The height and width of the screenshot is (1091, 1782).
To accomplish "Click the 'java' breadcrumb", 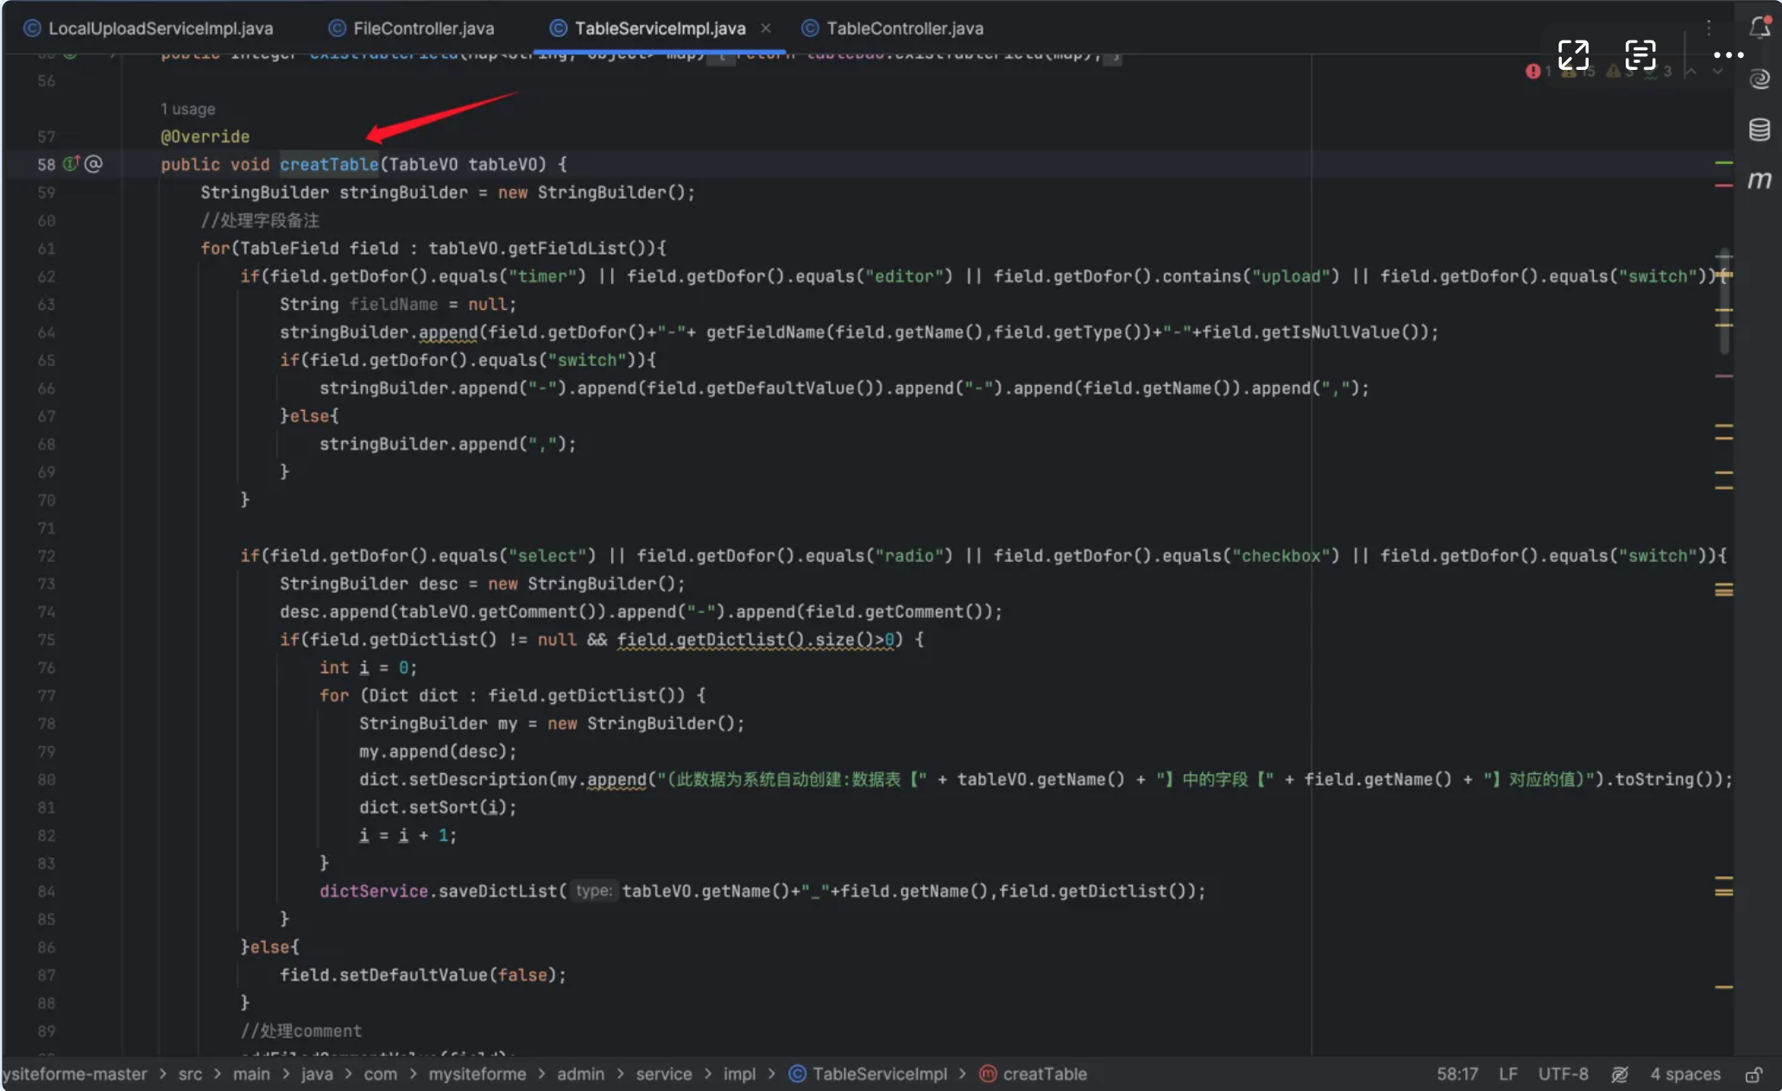I will (x=317, y=1074).
